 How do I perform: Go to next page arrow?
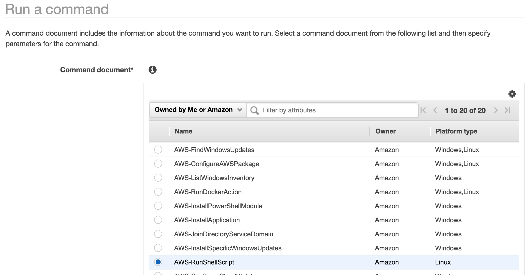pos(496,110)
